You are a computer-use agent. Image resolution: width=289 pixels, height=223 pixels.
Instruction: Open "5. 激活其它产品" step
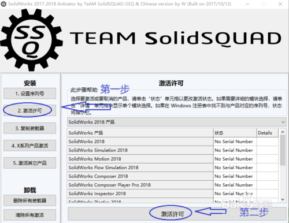pos(29,163)
